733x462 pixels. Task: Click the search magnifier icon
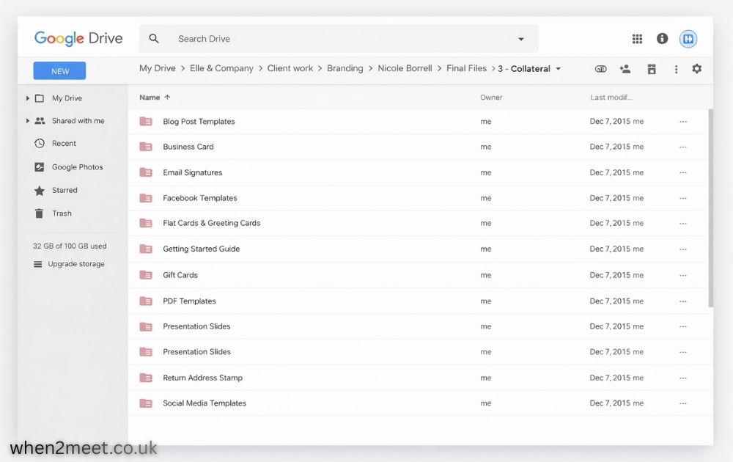(152, 38)
